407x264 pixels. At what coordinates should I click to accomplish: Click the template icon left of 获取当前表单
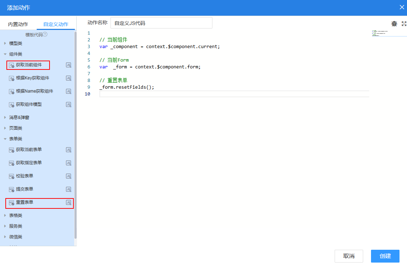12,150
